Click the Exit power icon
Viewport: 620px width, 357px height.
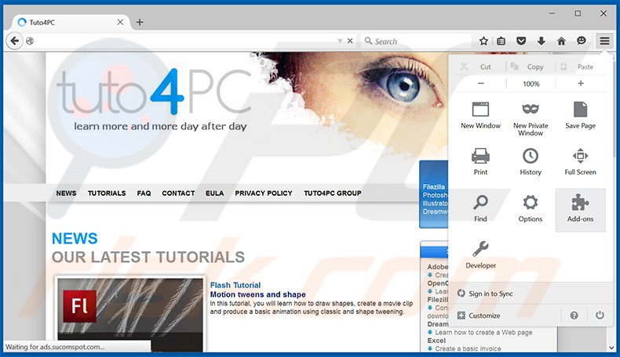pyautogui.click(x=600, y=316)
